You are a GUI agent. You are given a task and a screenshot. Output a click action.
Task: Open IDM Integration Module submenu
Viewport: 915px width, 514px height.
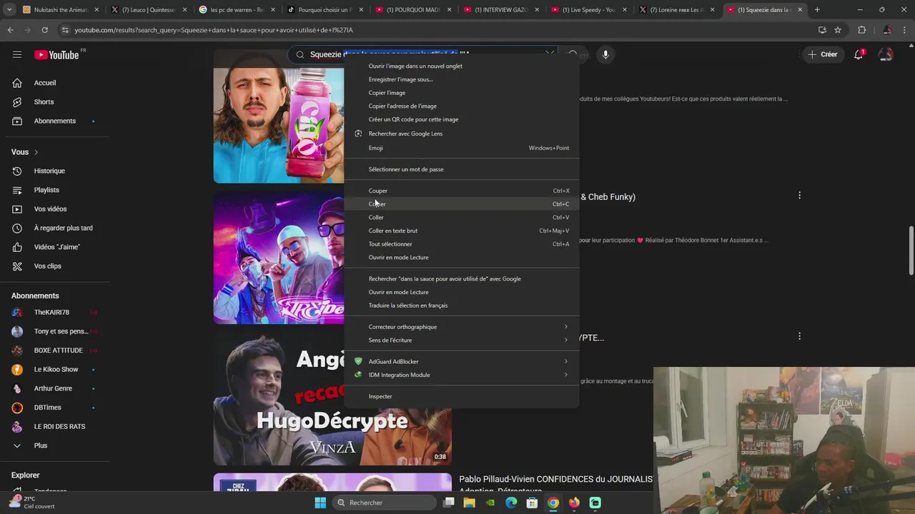[462, 375]
